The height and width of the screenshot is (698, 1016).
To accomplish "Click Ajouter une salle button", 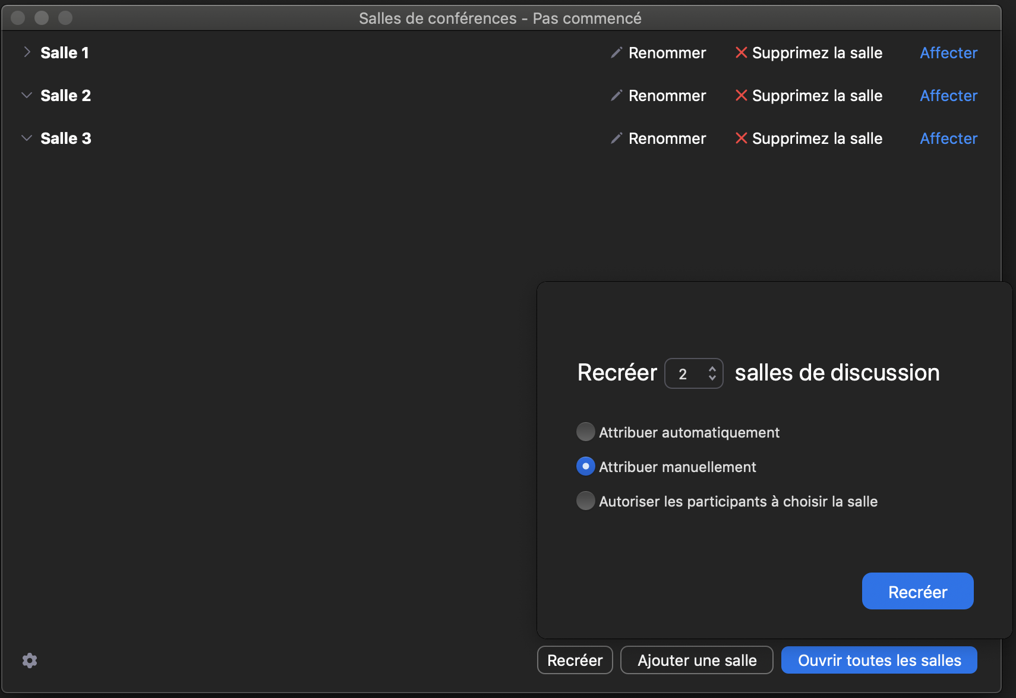I will tap(696, 661).
